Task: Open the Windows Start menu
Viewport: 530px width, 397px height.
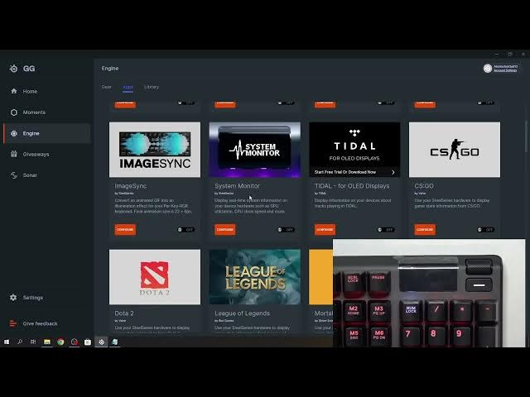Action: point(7,342)
